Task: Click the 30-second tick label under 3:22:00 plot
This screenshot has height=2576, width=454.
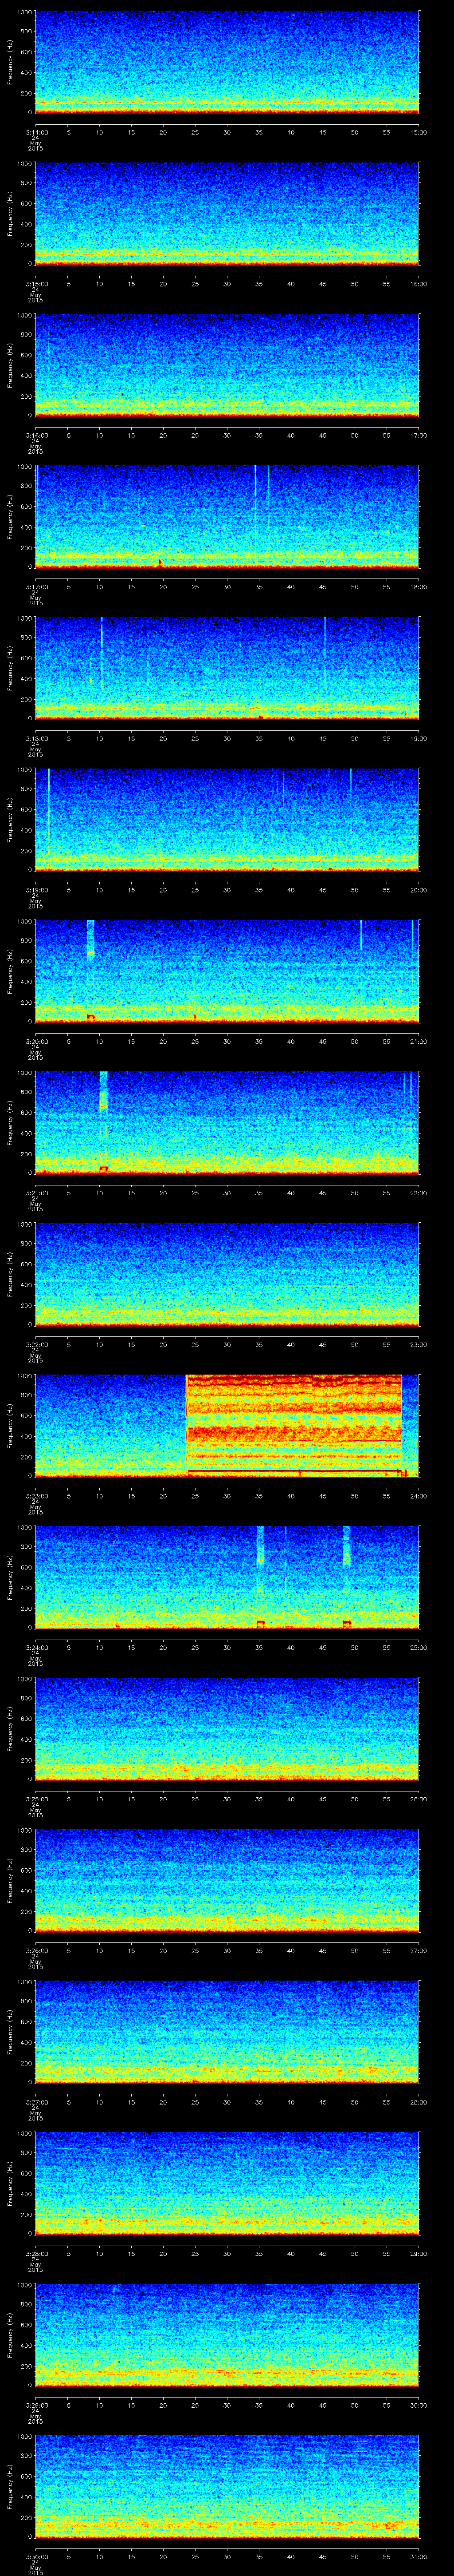Action: tap(227, 1343)
